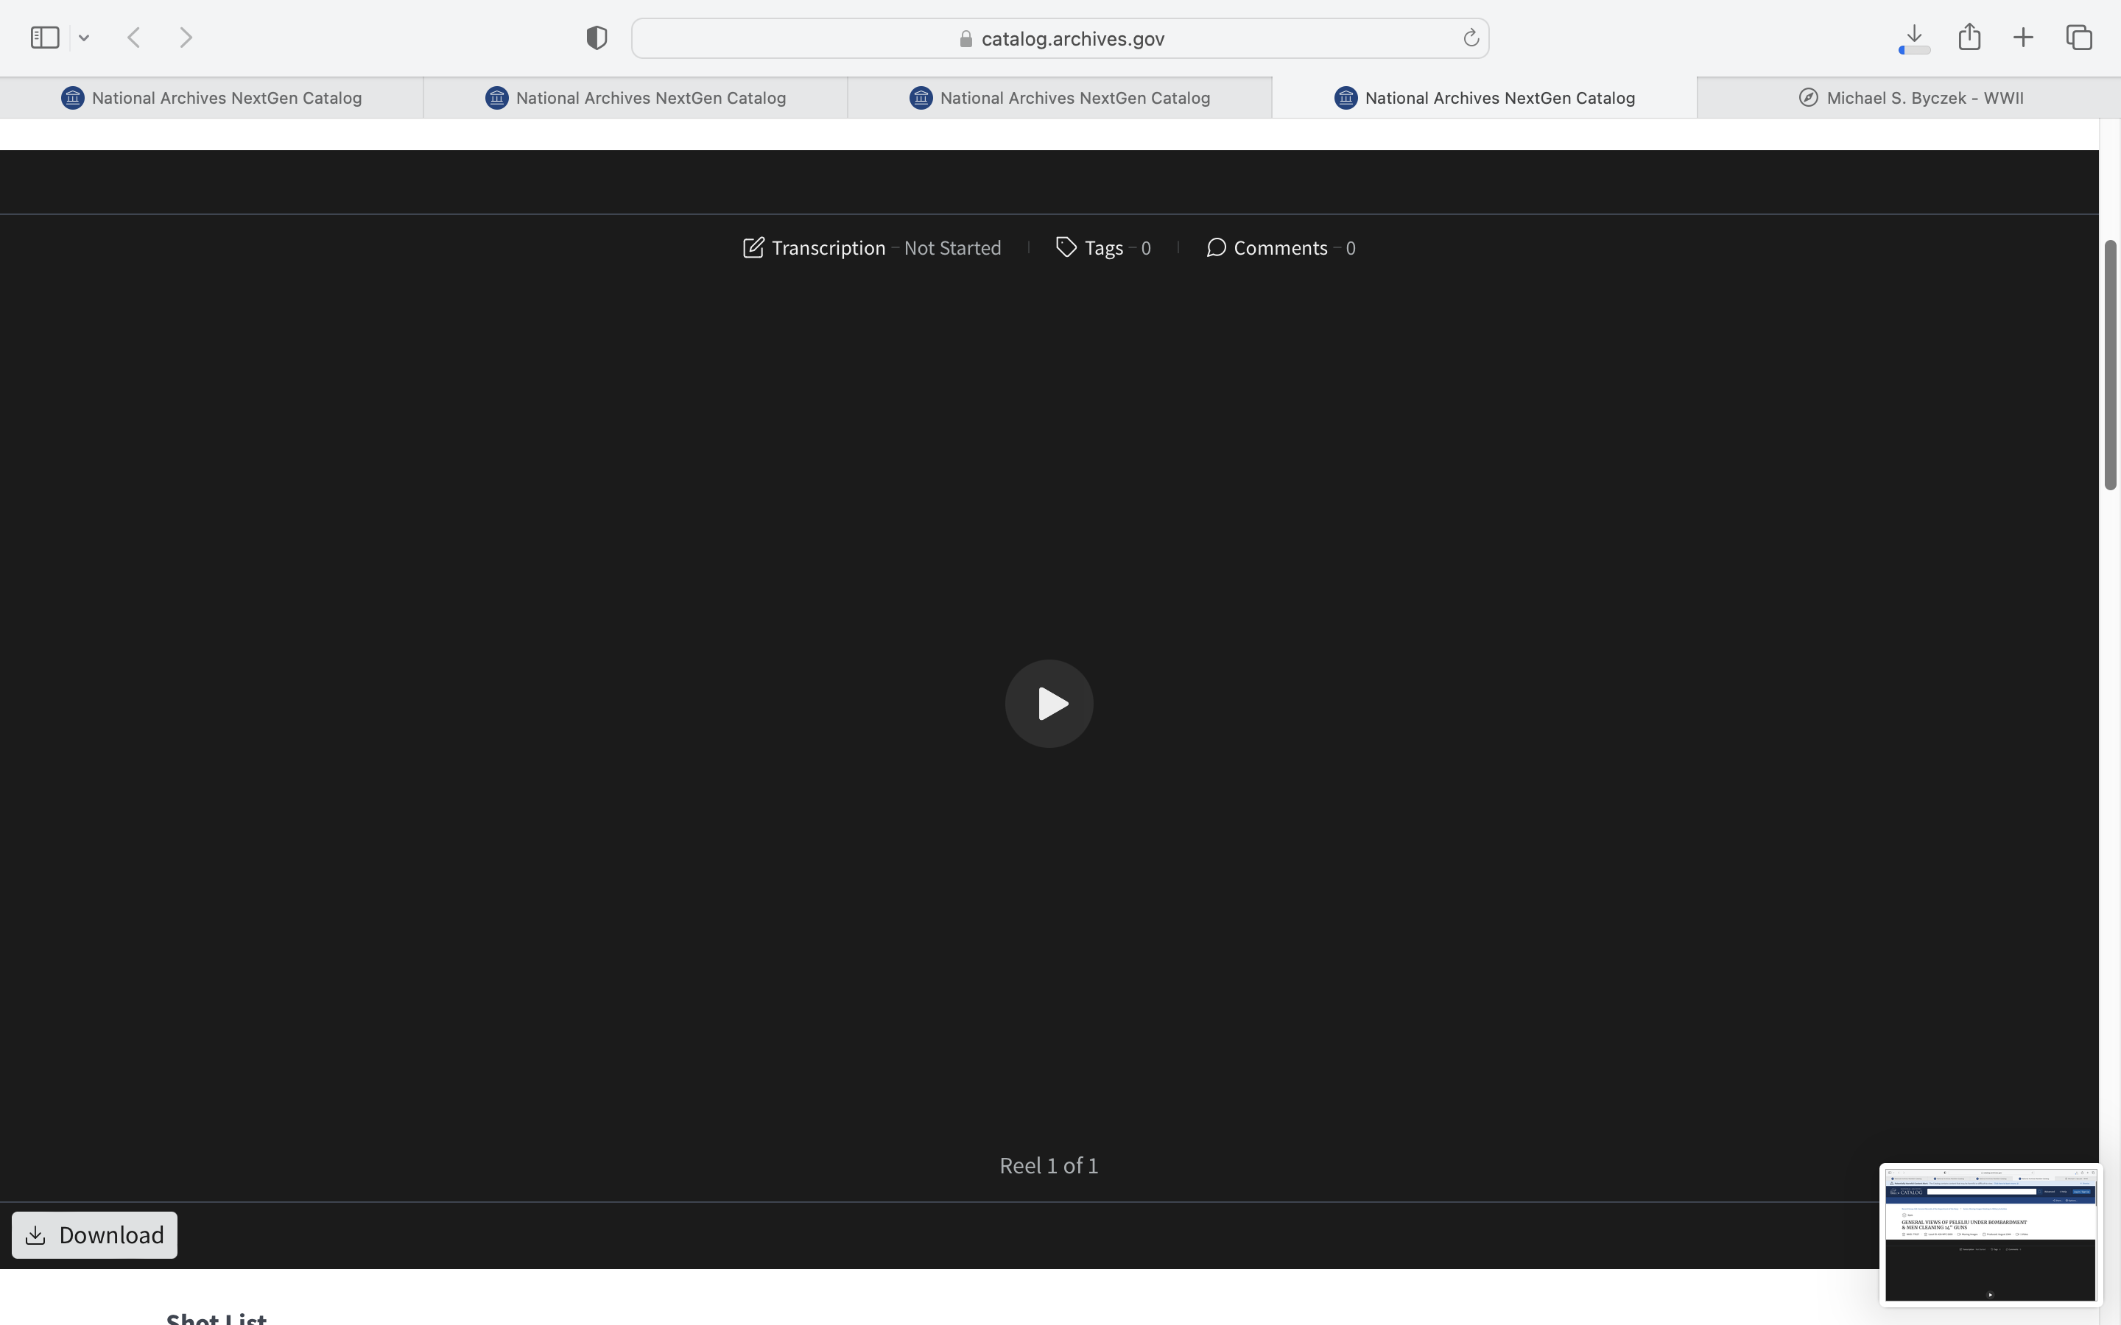Go back to previous page
This screenshot has height=1325, width=2121.
point(134,38)
